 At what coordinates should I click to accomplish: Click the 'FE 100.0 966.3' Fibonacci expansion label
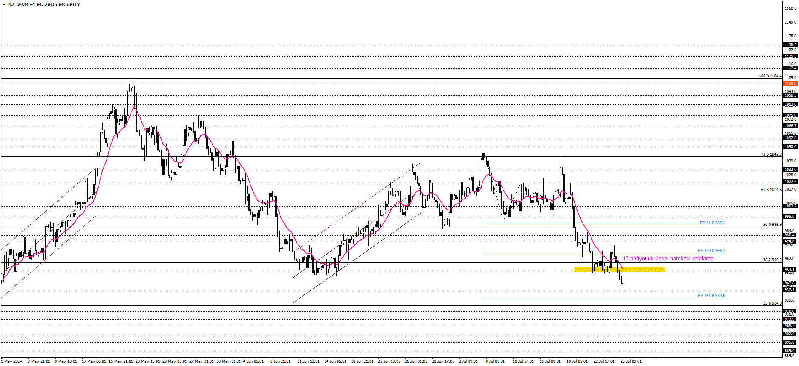pyautogui.click(x=711, y=251)
